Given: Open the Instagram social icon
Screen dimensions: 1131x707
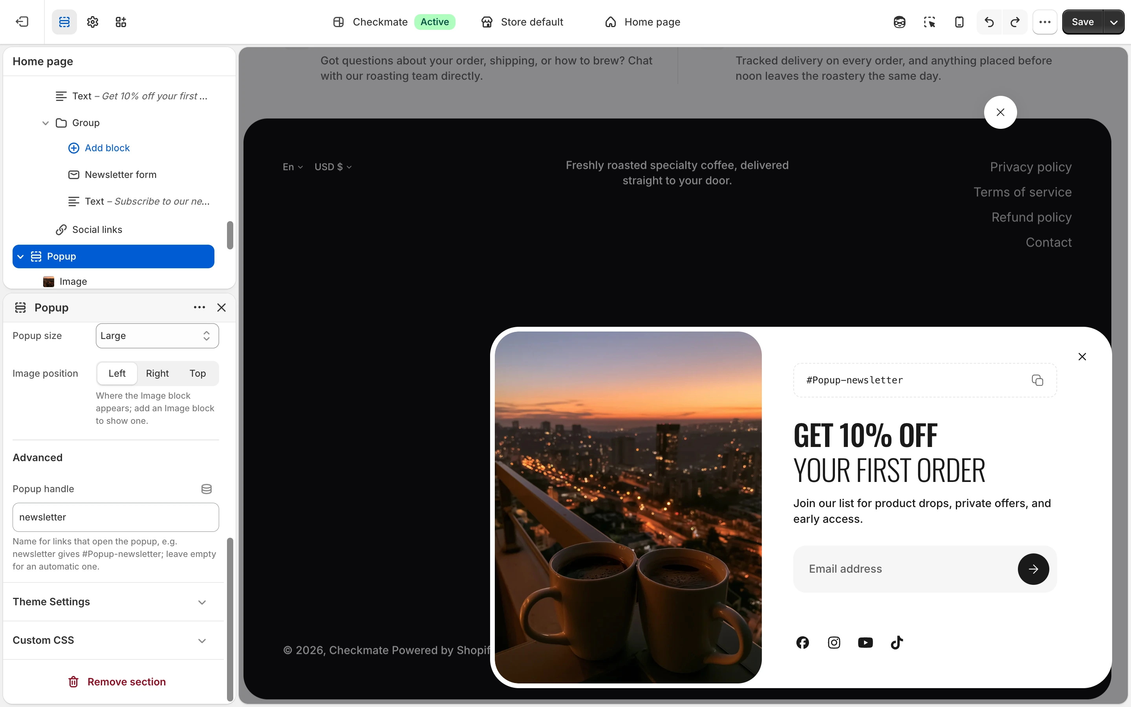Looking at the screenshot, I should point(834,643).
